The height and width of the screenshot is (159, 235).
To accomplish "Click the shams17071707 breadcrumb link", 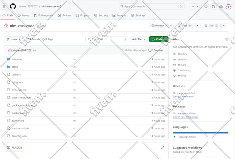I will click(x=28, y=6).
